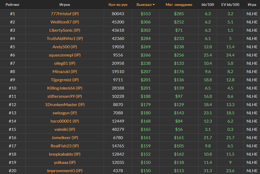The width and height of the screenshot is (260, 174).
Task: Click the sort arrow next to Выиграл
Action: point(154,5)
